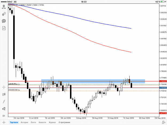This screenshot has width=167, height=125.
Task: Tap the plus icon at bottom left
Action: [4, 122]
